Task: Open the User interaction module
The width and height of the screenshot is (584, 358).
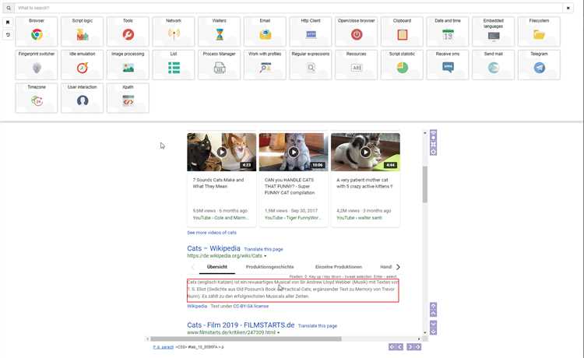Action: [x=83, y=98]
